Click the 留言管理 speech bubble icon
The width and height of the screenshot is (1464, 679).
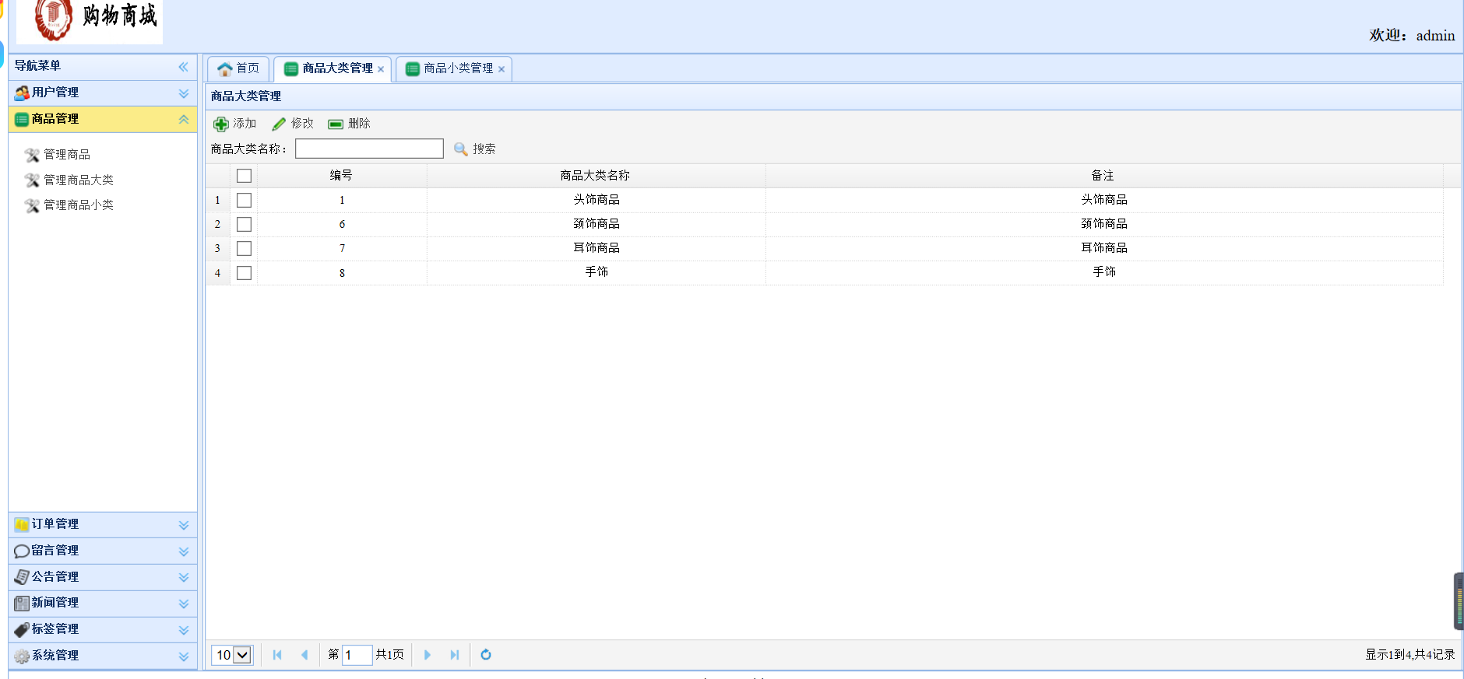[22, 551]
